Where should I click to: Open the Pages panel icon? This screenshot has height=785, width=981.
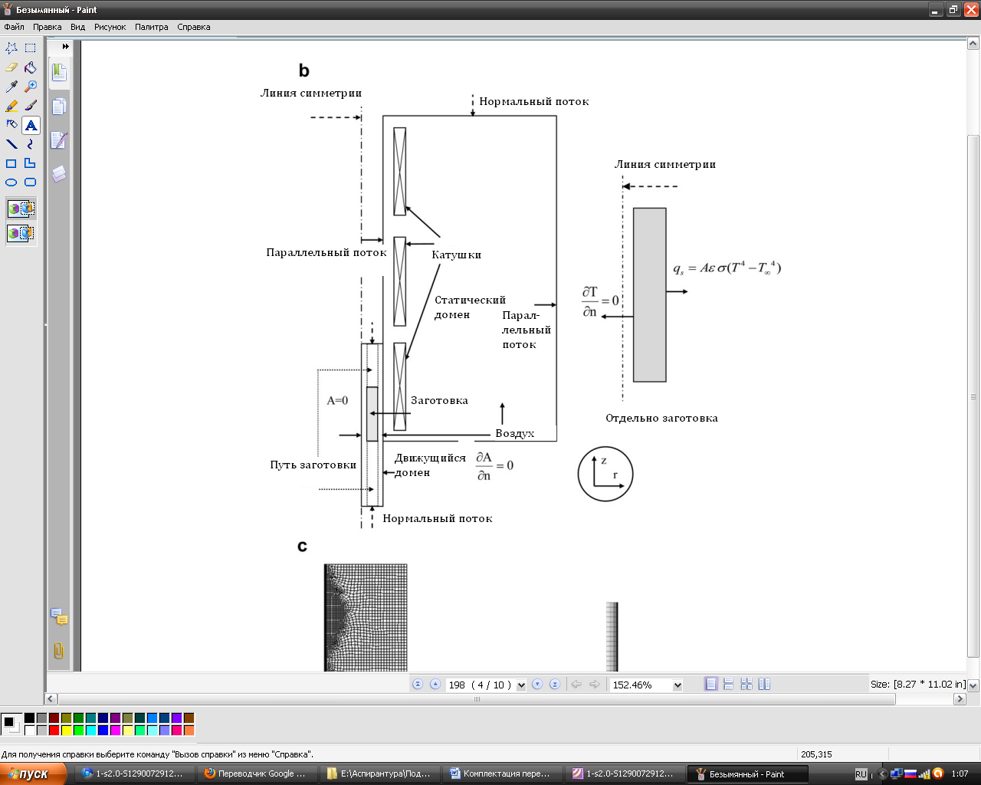pos(59,107)
